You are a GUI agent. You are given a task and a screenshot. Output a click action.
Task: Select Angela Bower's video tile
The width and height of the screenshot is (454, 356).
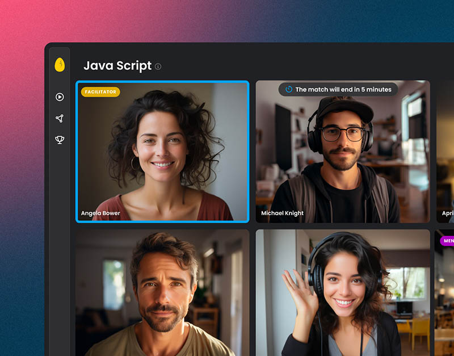tap(162, 152)
